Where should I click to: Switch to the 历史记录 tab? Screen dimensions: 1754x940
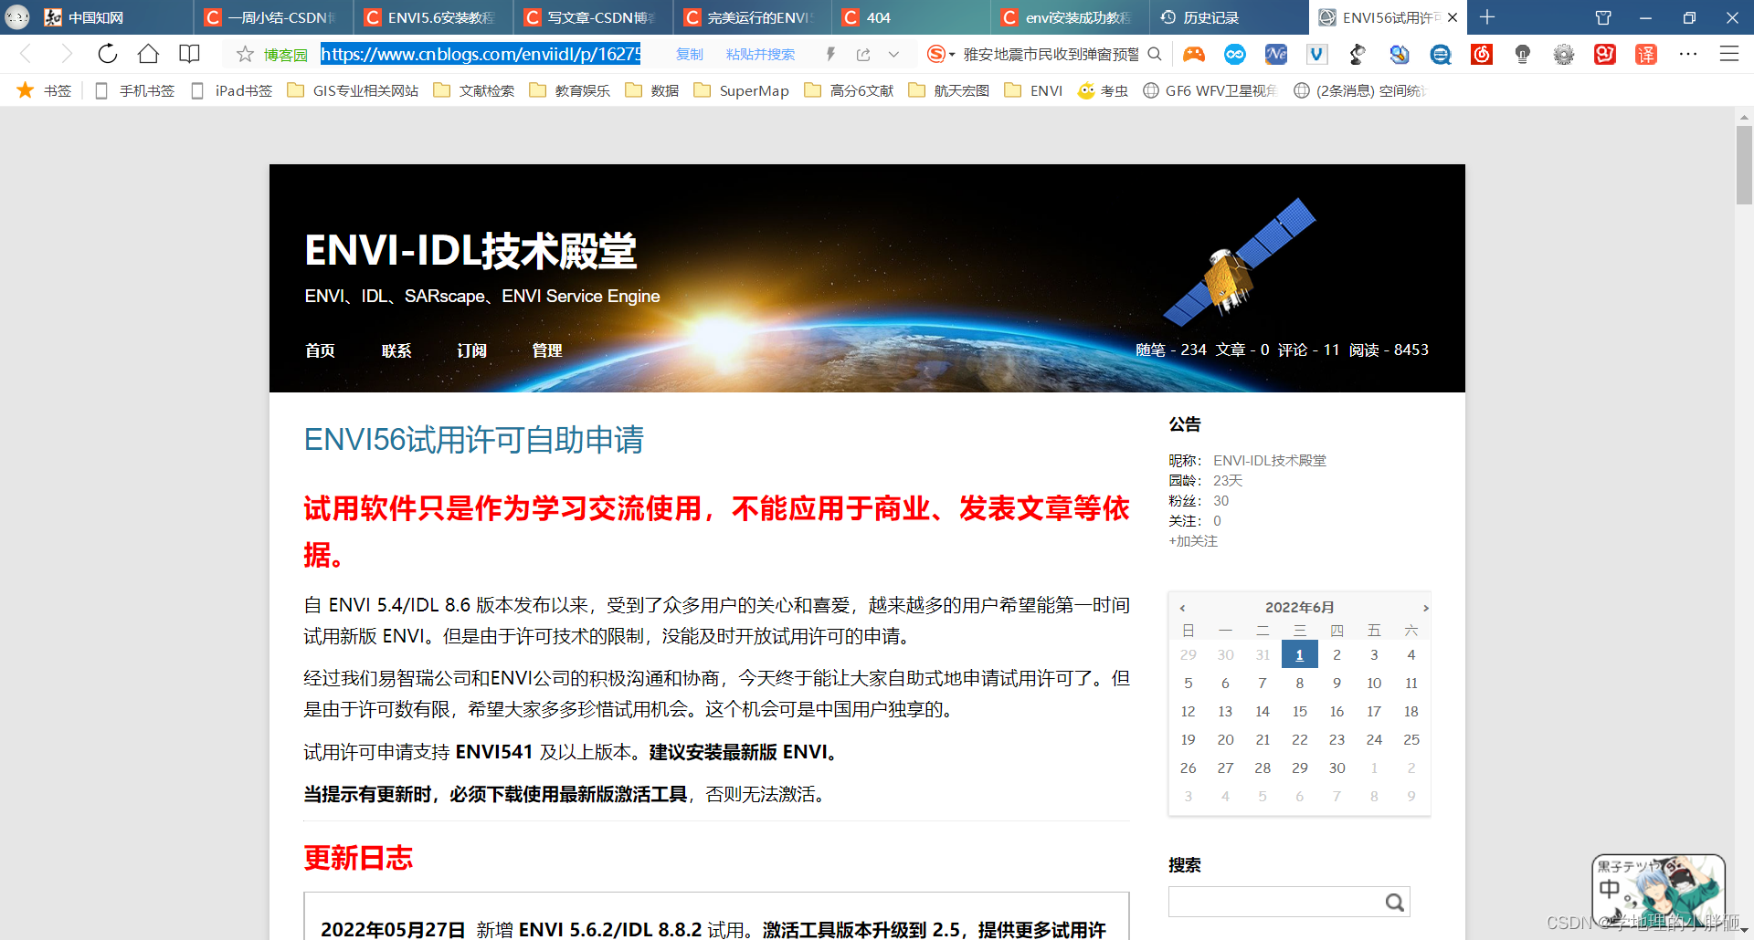[x=1229, y=17]
